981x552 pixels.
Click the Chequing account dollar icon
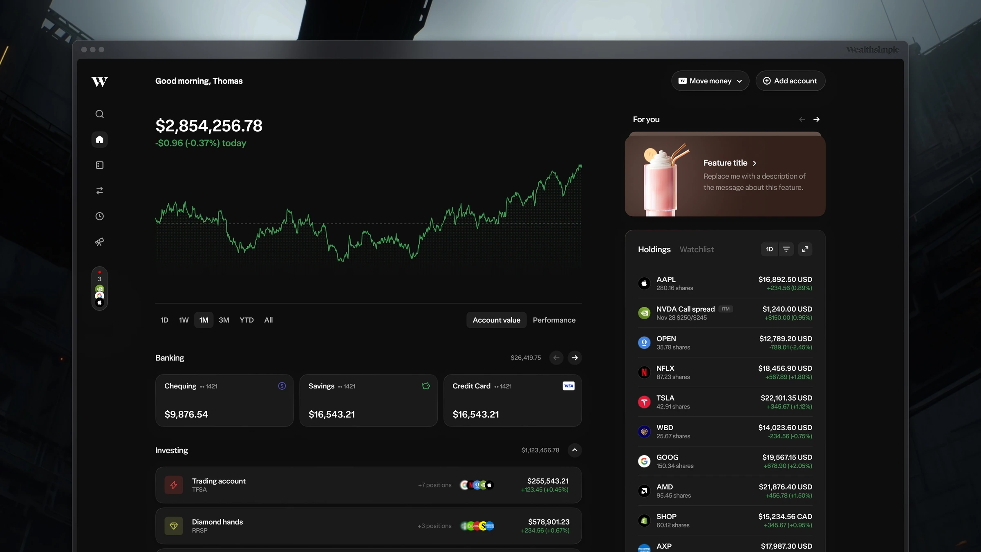[282, 386]
